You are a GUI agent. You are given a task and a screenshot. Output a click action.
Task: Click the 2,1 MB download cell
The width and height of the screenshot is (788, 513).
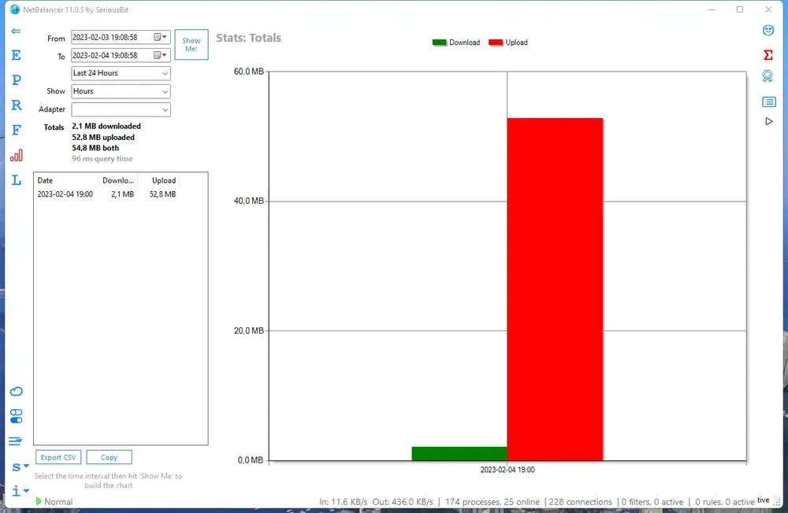pos(122,194)
